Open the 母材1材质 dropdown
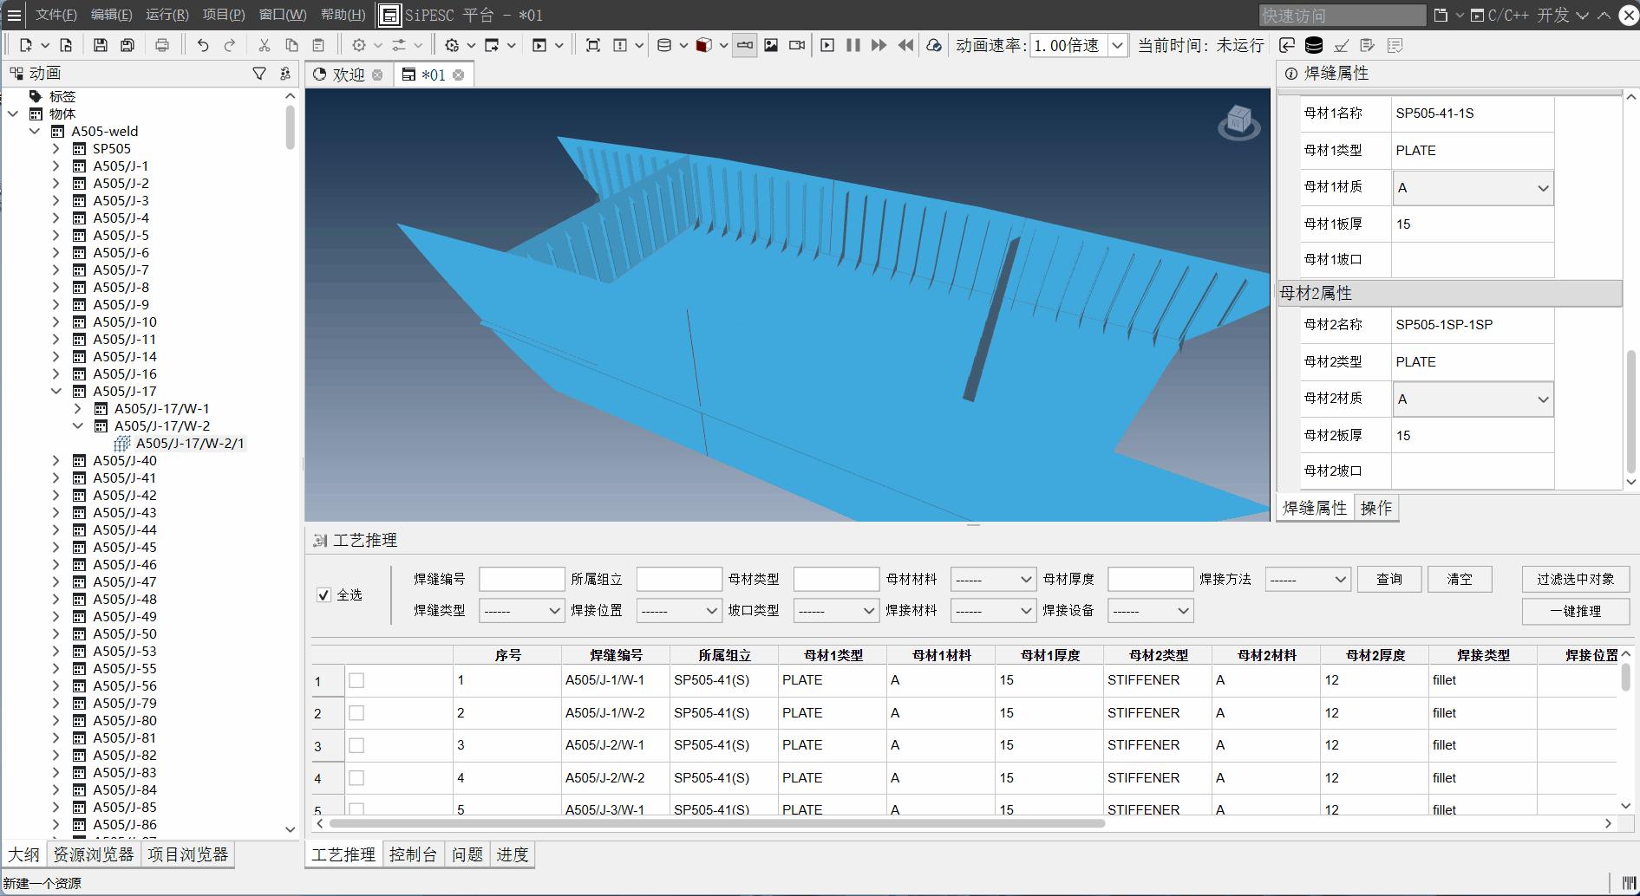 pos(1472,188)
